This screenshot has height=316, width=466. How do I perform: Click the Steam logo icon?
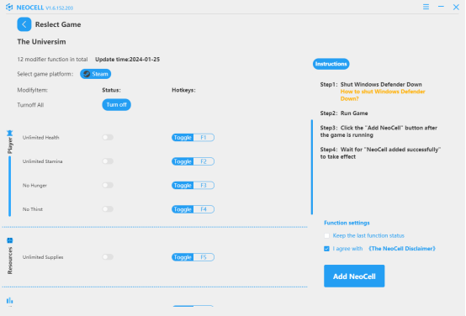(x=87, y=74)
